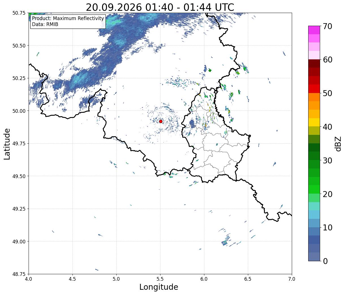The height and width of the screenshot is (294, 345).
Task: Click the colorbar tick label 60
Action: coord(327,60)
